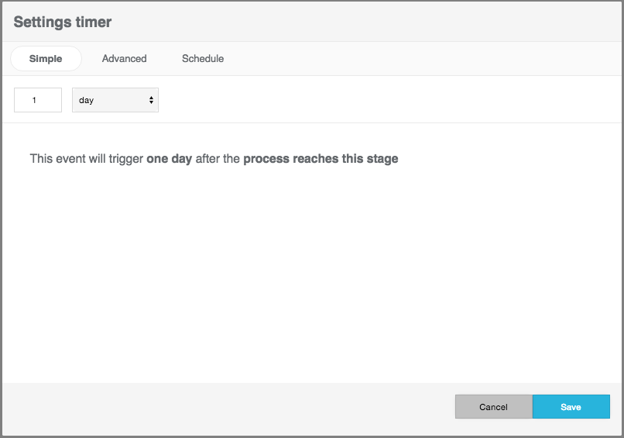Click the word "day" inside the dropdown
Screen dimensions: 624x438
pyautogui.click(x=87, y=100)
